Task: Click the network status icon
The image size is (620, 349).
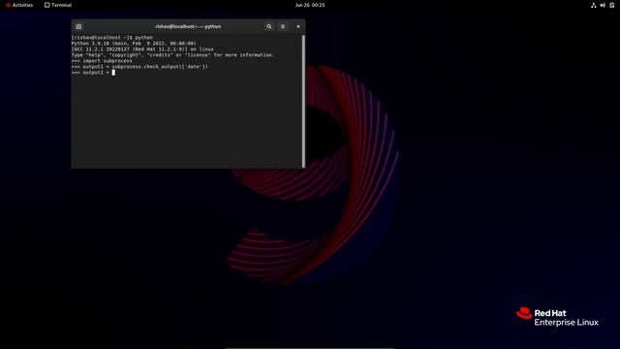Action: (x=593, y=5)
